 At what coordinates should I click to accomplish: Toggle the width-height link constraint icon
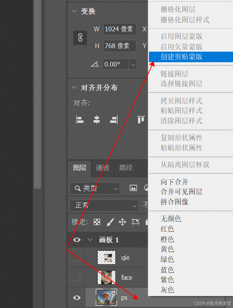click(80, 38)
